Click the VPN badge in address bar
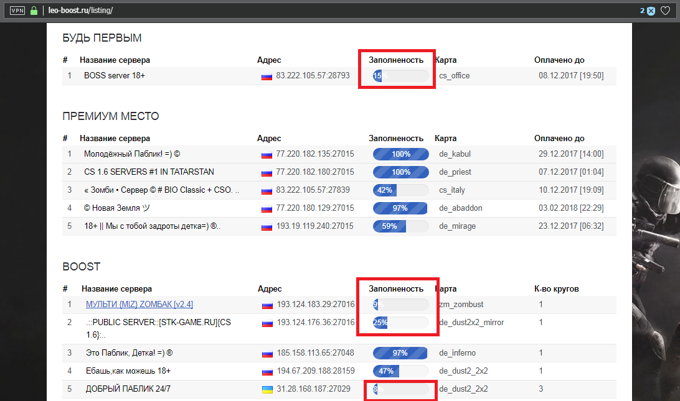 (17, 11)
